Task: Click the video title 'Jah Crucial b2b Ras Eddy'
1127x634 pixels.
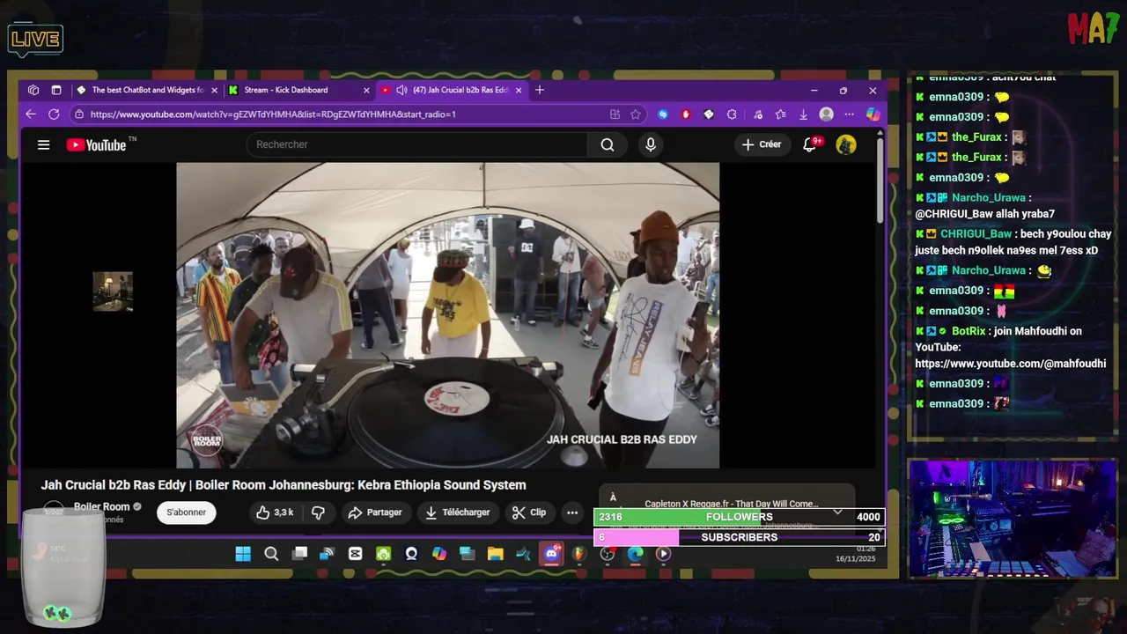Action: [284, 485]
